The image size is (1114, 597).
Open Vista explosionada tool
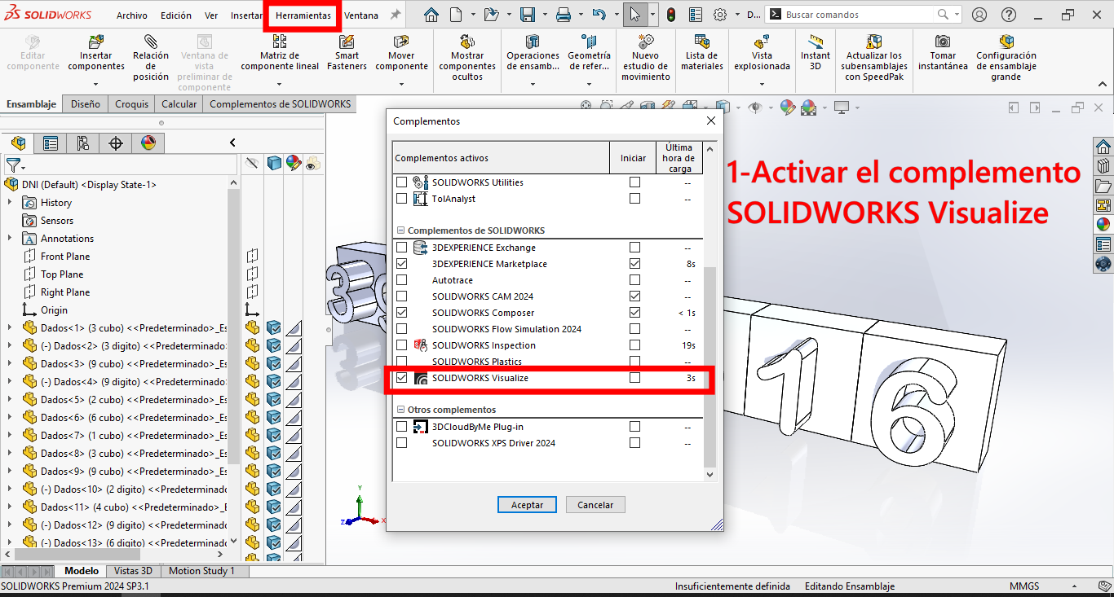tap(762, 42)
